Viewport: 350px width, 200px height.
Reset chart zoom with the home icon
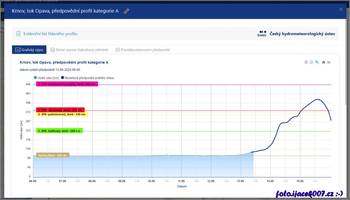323,62
